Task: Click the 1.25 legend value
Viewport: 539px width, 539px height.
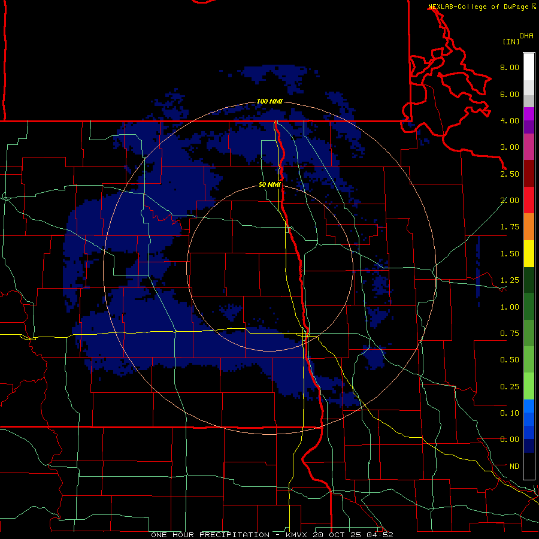Action: [510, 280]
